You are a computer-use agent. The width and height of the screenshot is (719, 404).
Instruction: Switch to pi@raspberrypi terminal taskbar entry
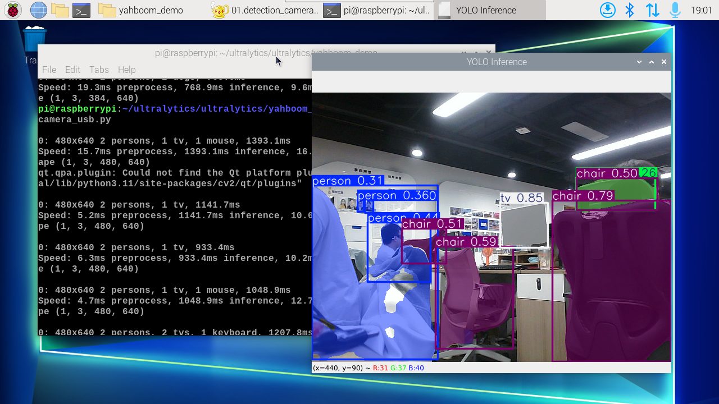[x=377, y=10]
